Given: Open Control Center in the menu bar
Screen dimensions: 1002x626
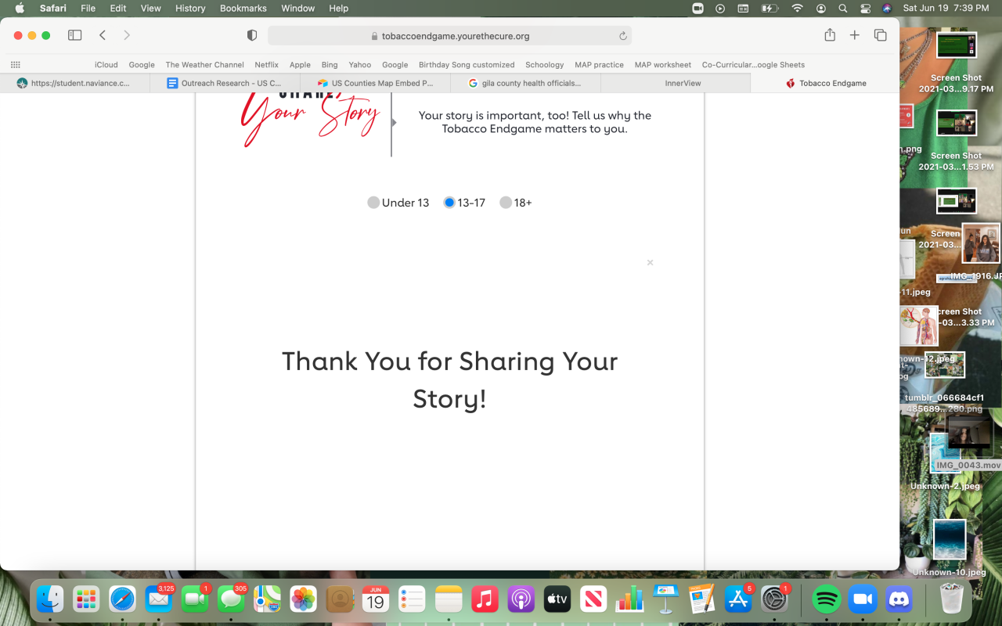Looking at the screenshot, I should pyautogui.click(x=865, y=8).
